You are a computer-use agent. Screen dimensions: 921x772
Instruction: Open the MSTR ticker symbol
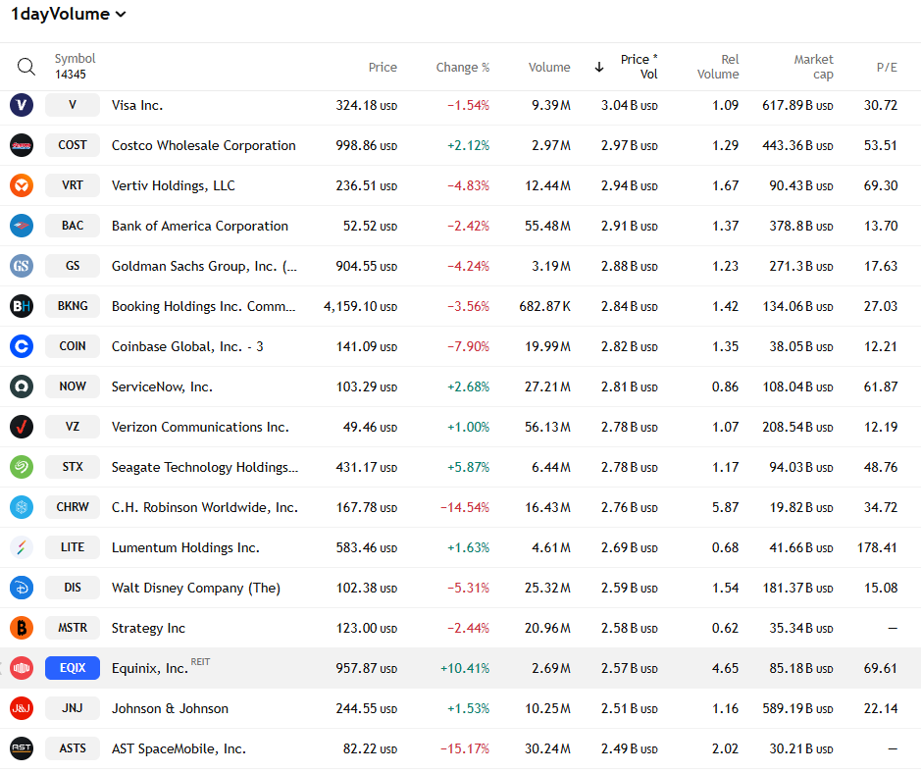click(x=73, y=628)
